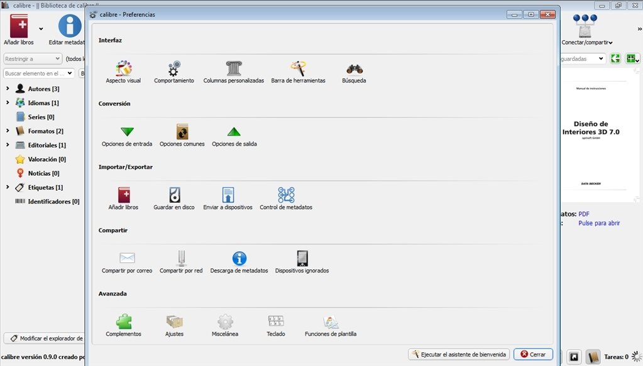This screenshot has width=643, height=366.
Task: Click Ejecutar el asistente de bienvenida button
Action: 459,355
